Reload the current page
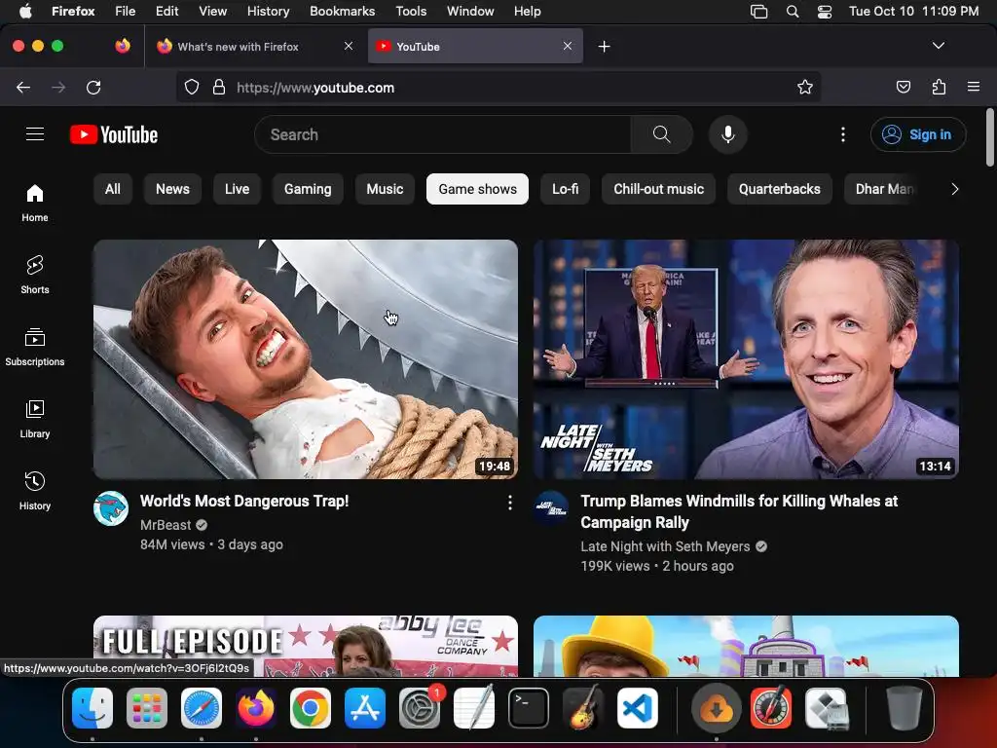Viewport: 997px width, 748px height. click(93, 87)
